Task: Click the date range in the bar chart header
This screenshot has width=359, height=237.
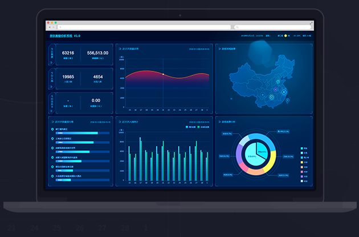Action: coord(199,122)
